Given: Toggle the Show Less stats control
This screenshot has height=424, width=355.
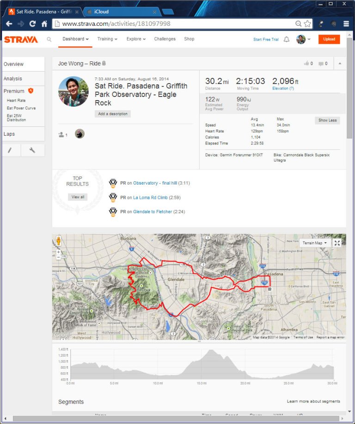Looking at the screenshot, I should (327, 120).
